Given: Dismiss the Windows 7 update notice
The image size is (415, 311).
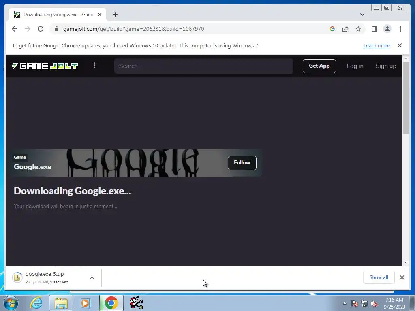Looking at the screenshot, I should click(x=399, y=45).
